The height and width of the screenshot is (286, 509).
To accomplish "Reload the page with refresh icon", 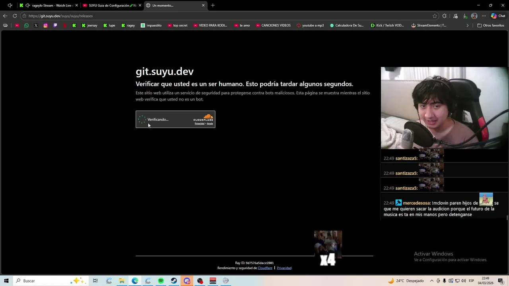I will 15,16.
